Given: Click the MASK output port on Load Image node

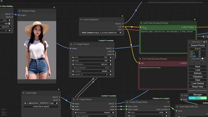Looking at the screenshot, I should [x=59, y=100].
